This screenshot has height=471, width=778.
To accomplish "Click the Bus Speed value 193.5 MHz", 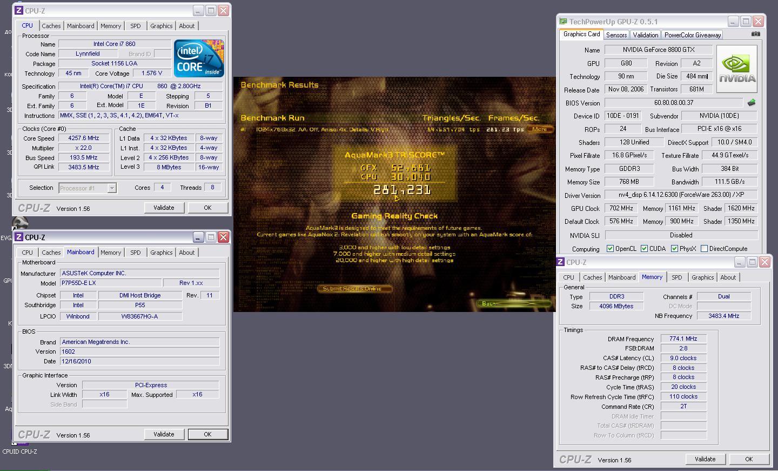I will point(84,157).
